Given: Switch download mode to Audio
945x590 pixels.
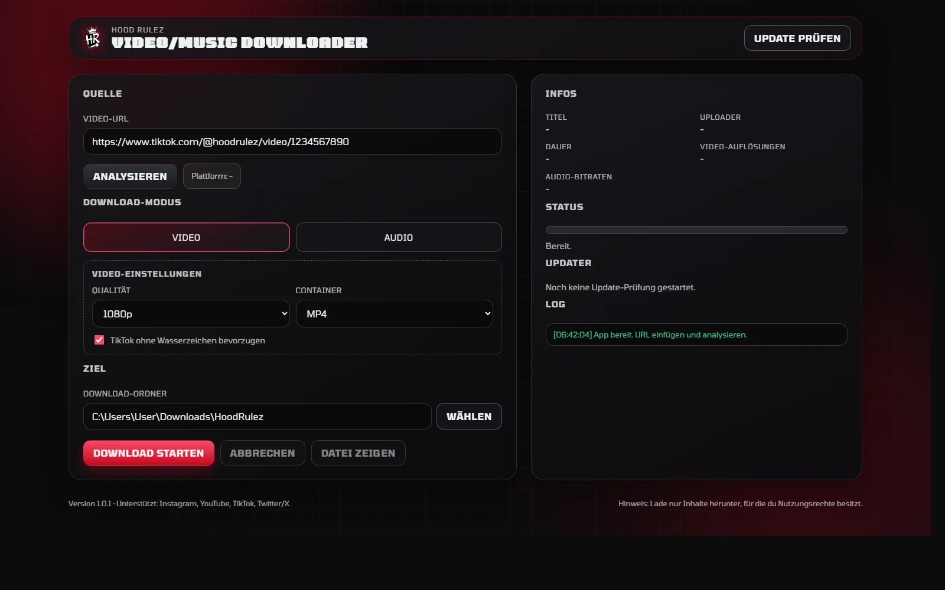Looking at the screenshot, I should pos(398,237).
